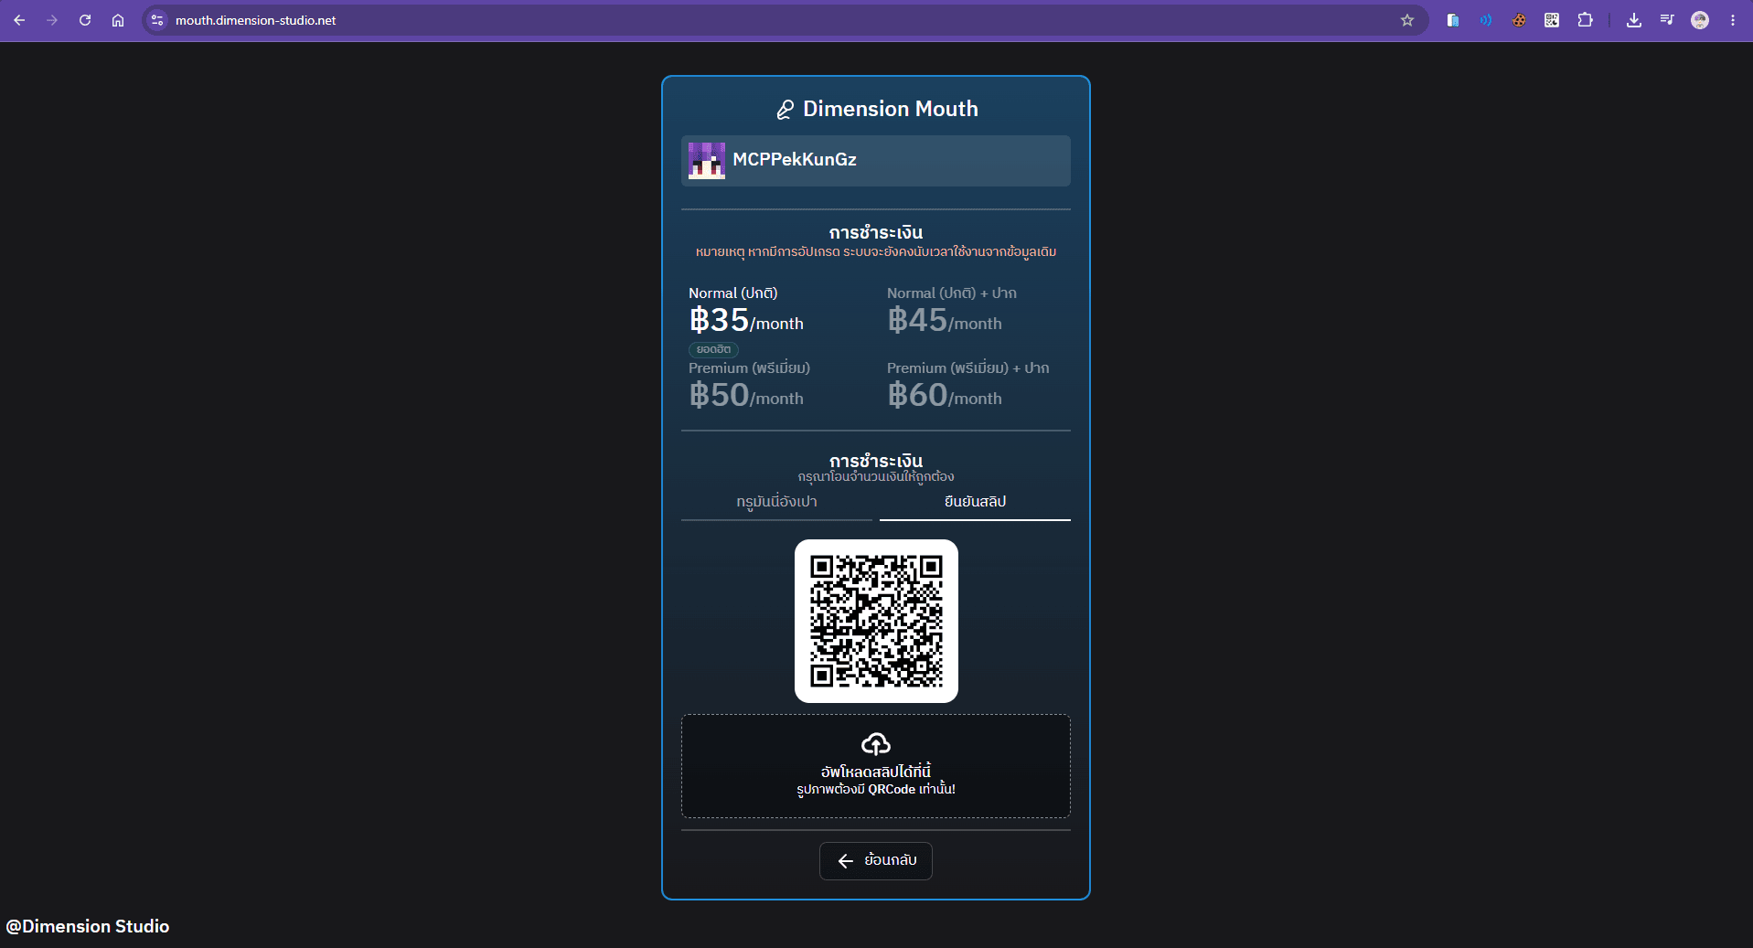
Task: Bookmark this page with the star icon
Action: coord(1407,20)
